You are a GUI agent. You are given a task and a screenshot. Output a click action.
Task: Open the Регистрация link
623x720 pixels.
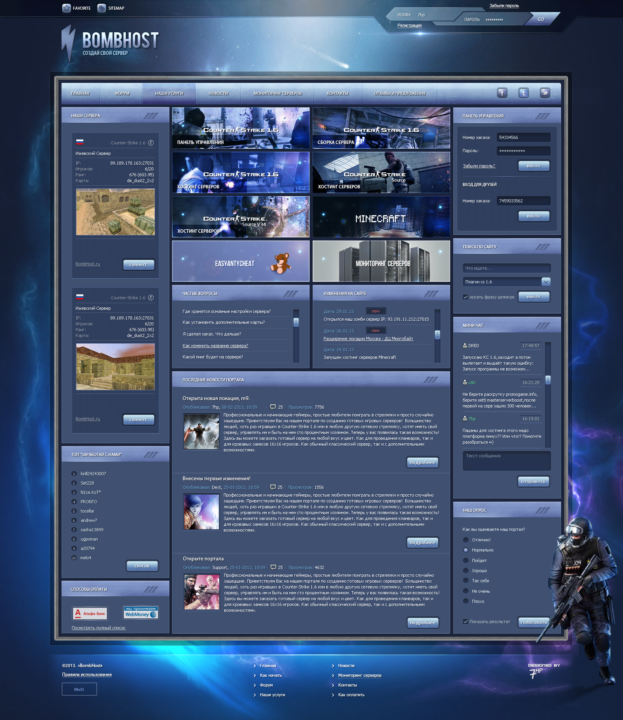click(x=409, y=25)
